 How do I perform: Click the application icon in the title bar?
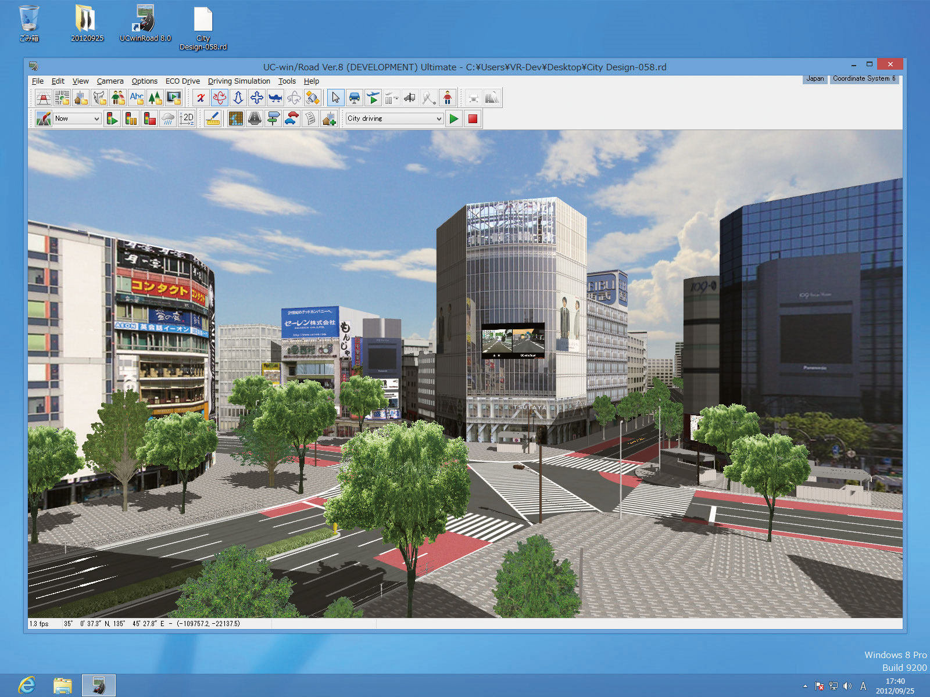(34, 67)
